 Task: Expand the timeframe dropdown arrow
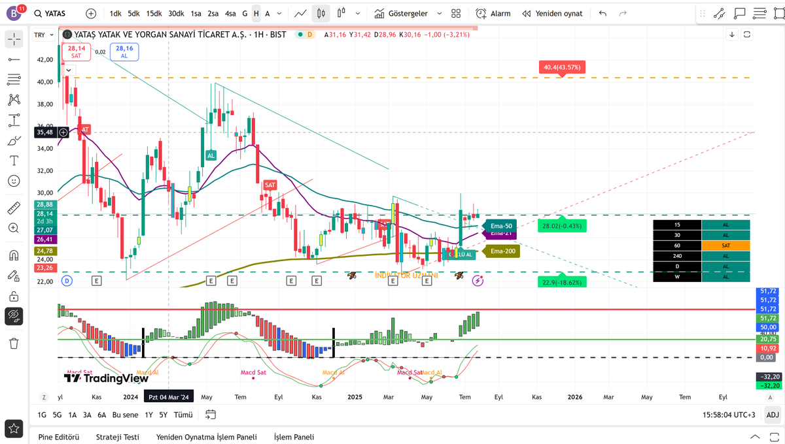(281, 13)
